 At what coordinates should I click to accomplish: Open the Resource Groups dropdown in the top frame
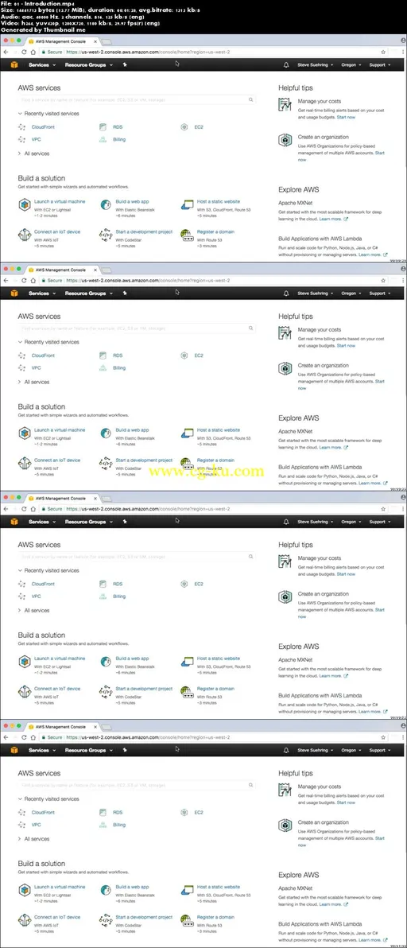[x=89, y=64]
